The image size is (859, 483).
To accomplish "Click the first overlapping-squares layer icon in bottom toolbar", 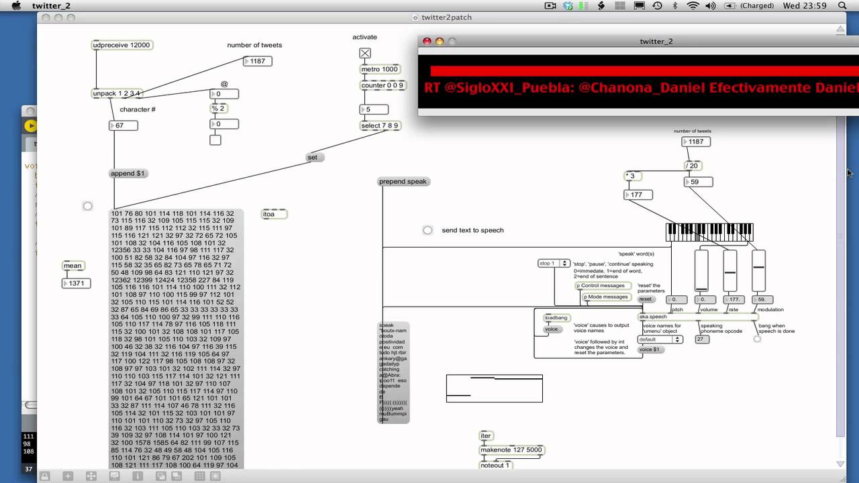I will click(x=161, y=476).
